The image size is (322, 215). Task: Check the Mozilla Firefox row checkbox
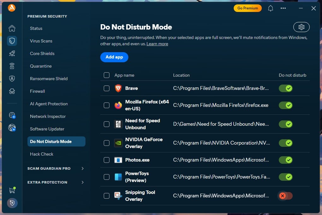[x=107, y=105]
